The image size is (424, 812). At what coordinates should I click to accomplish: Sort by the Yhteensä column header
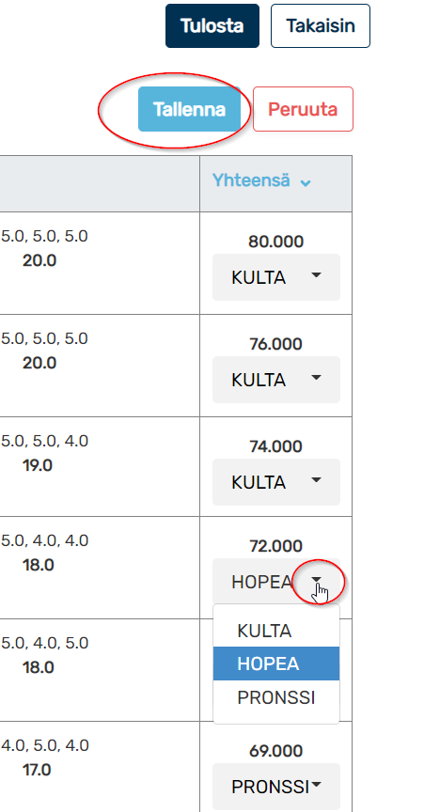coord(251,180)
